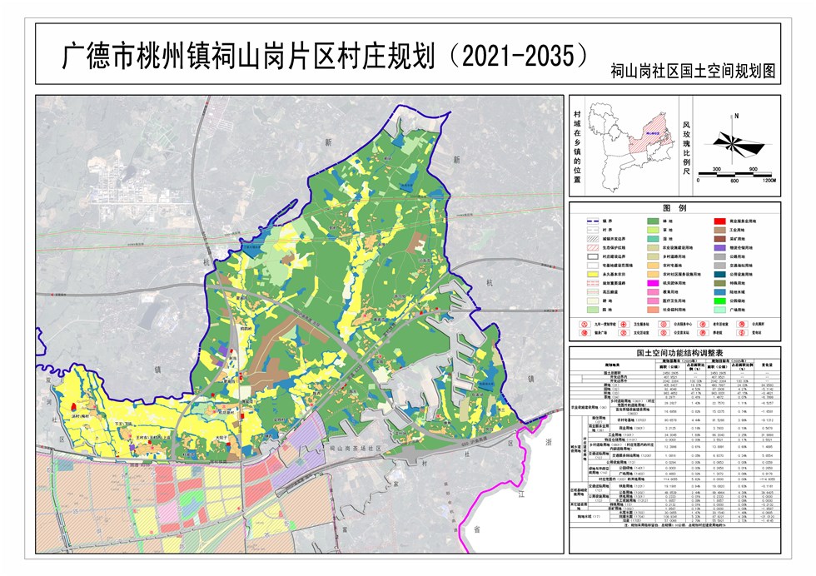The image size is (816, 576).
Task: Click the 公共厕所 legend symbol
Action: click(x=742, y=325)
